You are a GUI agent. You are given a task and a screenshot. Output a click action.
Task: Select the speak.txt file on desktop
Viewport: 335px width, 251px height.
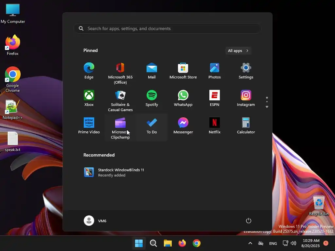point(13,142)
